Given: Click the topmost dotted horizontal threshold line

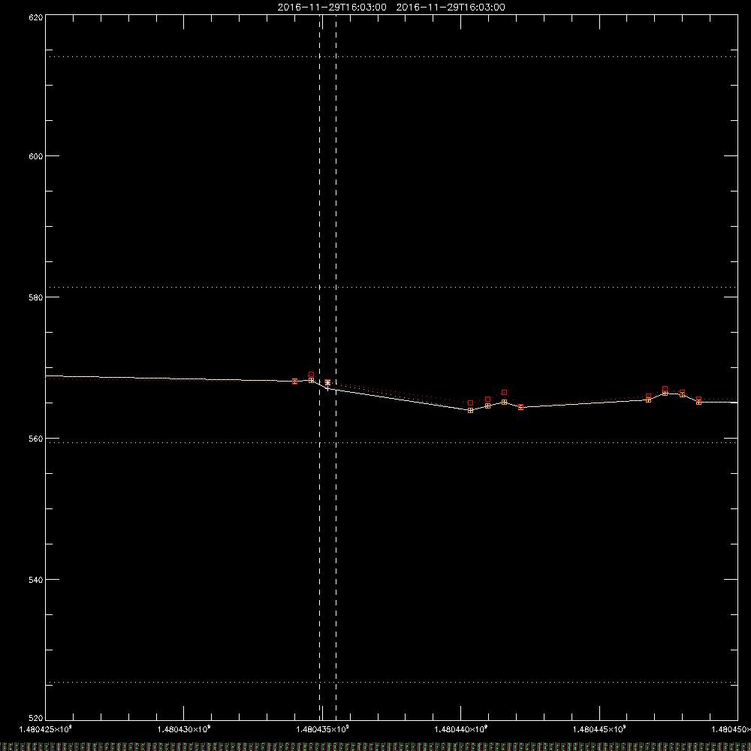Looking at the screenshot, I should coord(391,56).
